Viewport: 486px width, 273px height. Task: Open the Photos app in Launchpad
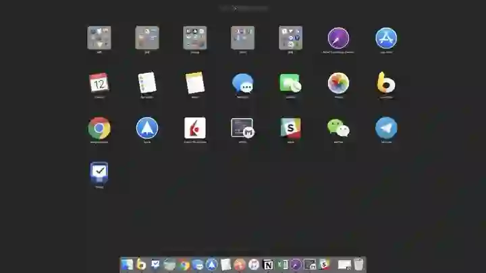[338, 83]
